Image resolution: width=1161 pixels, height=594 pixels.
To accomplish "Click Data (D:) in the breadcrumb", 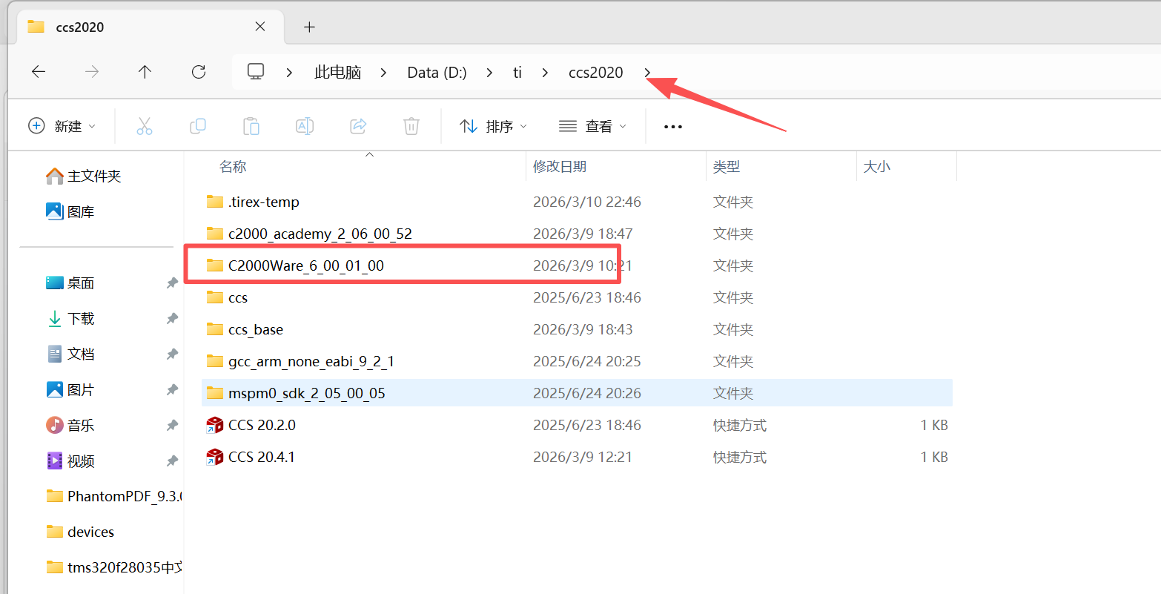I will [437, 72].
